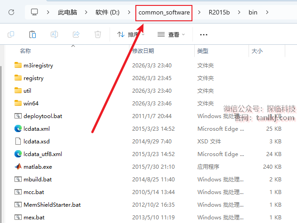
Task: Go to R2015b in the address bar
Action: coord(219,12)
